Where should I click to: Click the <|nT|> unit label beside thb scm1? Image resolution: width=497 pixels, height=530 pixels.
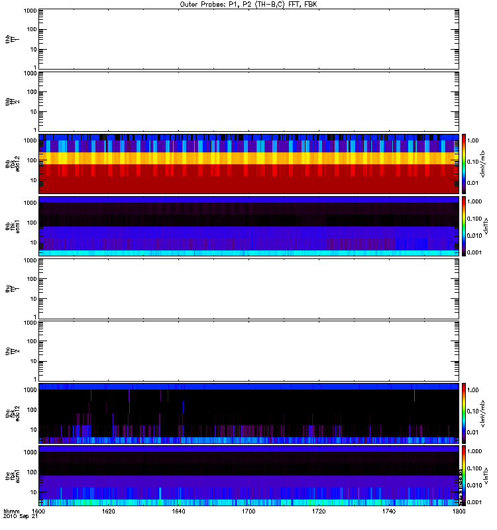click(x=486, y=227)
